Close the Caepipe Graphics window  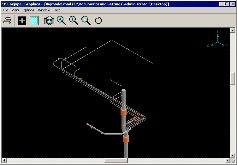coord(233,4)
